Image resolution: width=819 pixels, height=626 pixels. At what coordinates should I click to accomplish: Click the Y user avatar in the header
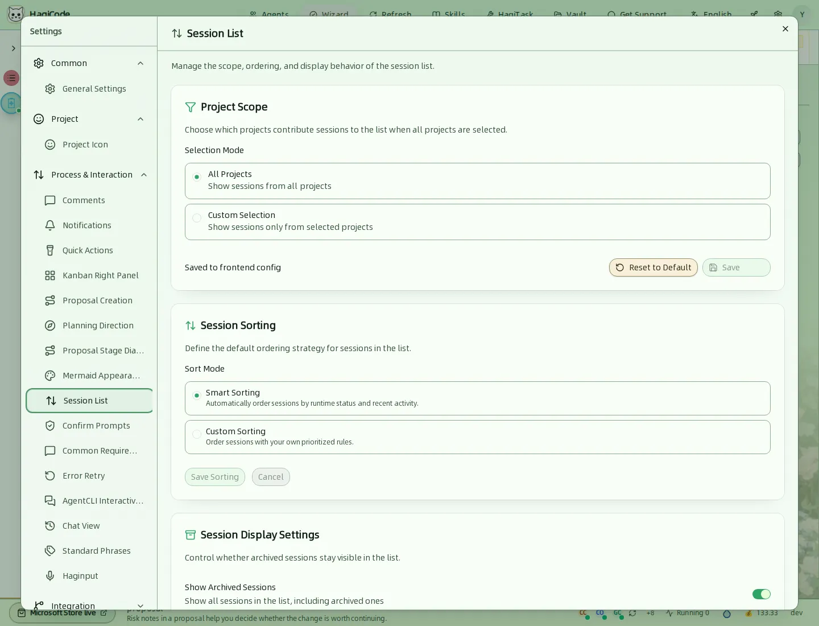pos(802,14)
